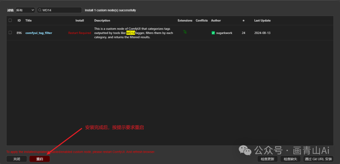Click the ID cell 896
The image size is (340, 164).
coord(19,33)
